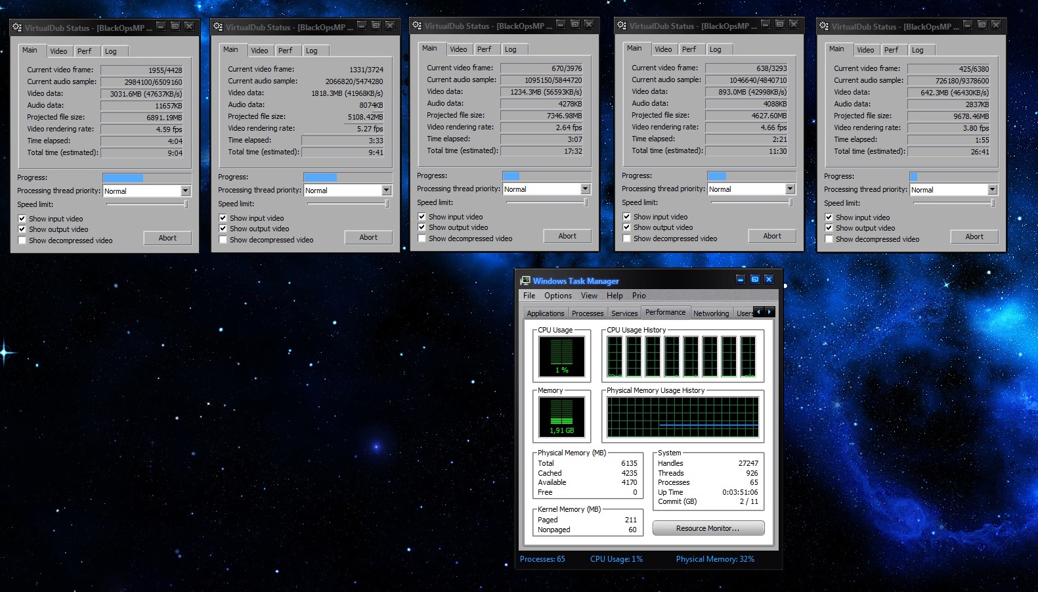
Task: Switch to Networking tab in Task Manager
Action: pyautogui.click(x=711, y=313)
